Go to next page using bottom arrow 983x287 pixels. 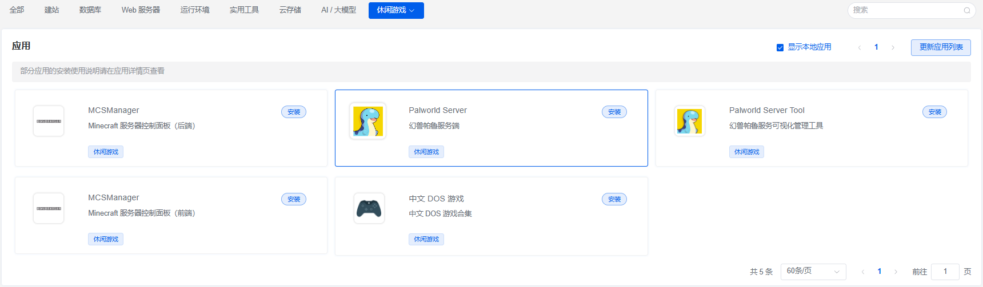coord(896,272)
